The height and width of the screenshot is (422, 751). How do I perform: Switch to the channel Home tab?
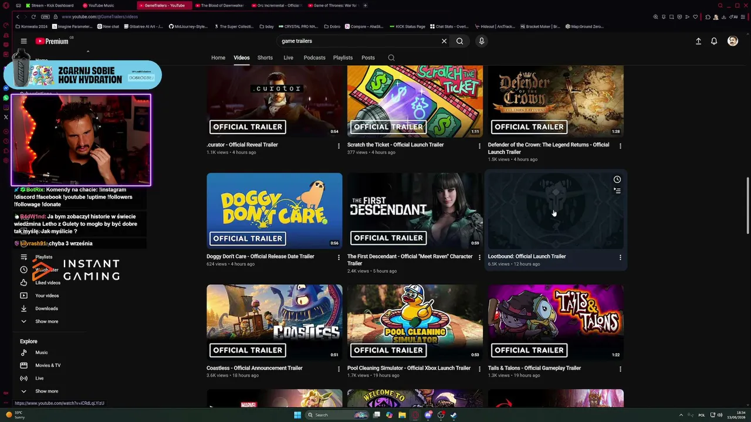coord(218,58)
